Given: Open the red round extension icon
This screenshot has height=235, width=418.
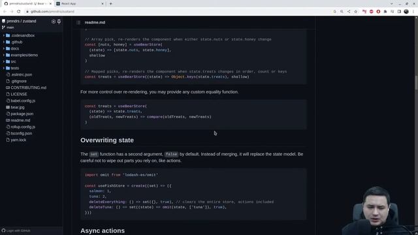Looking at the screenshot, I should pos(378,12).
